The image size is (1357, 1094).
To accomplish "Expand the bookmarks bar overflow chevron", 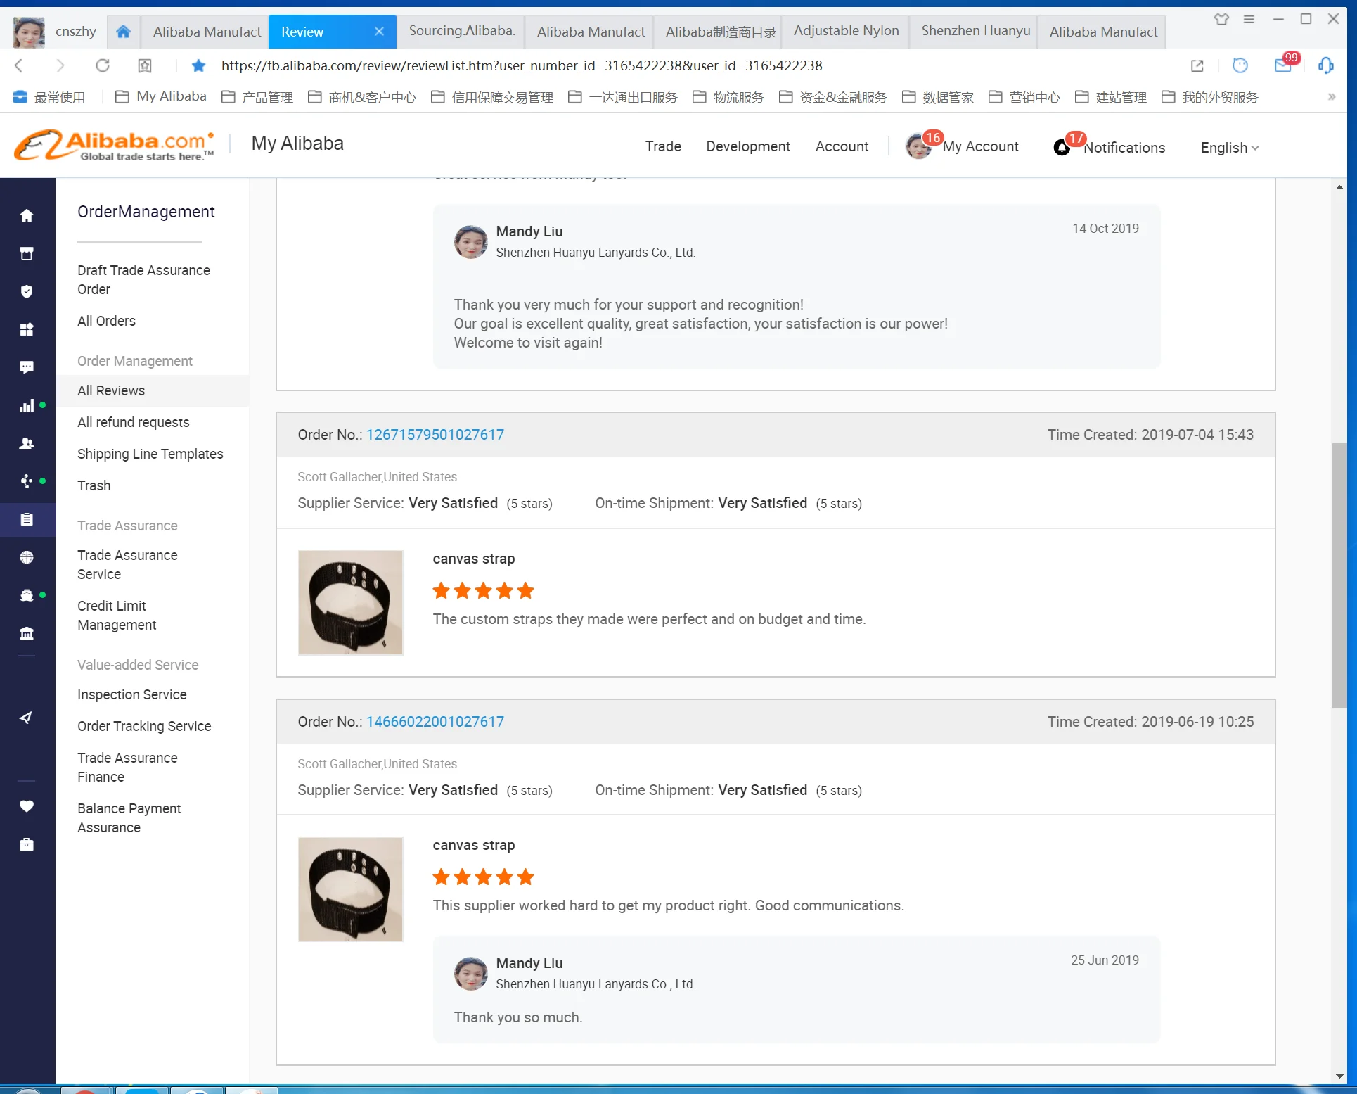I will 1331,97.
